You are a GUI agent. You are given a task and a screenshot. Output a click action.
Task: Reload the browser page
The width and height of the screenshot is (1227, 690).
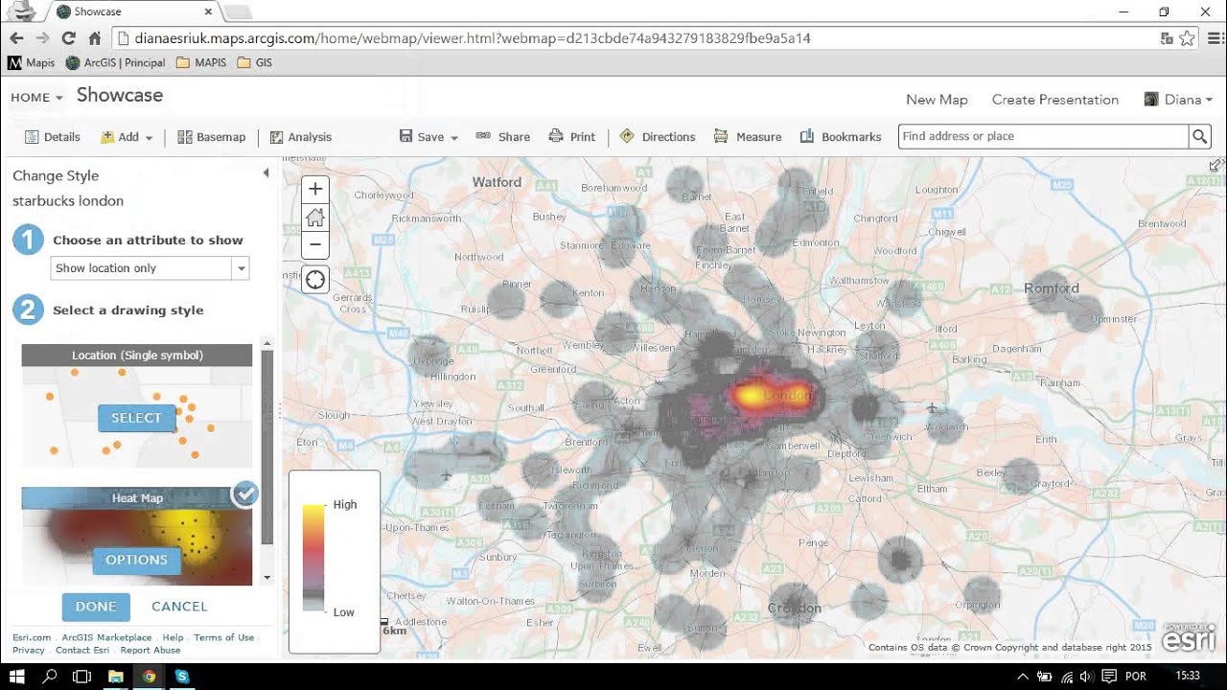coord(68,38)
